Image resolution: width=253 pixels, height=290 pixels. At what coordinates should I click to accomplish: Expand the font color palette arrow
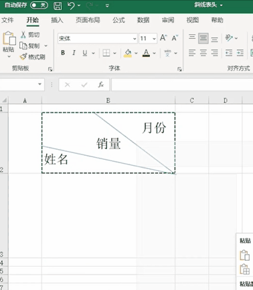tap(155, 53)
